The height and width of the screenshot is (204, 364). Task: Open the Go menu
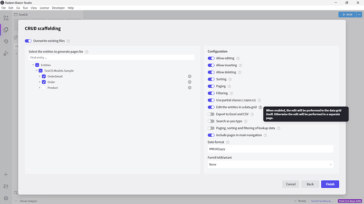(x=18, y=8)
